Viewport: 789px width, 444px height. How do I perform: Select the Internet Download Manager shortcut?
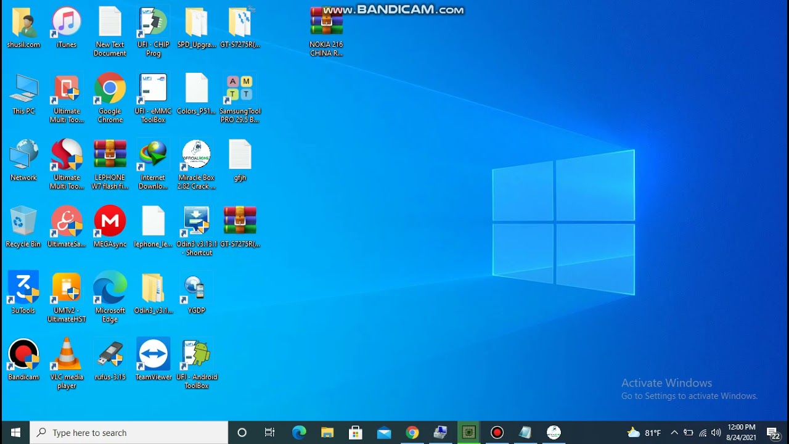tap(153, 165)
